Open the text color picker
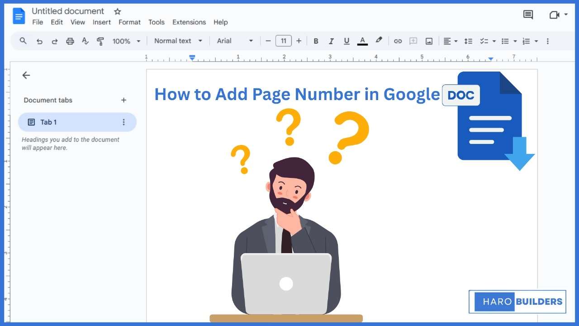 click(x=362, y=41)
